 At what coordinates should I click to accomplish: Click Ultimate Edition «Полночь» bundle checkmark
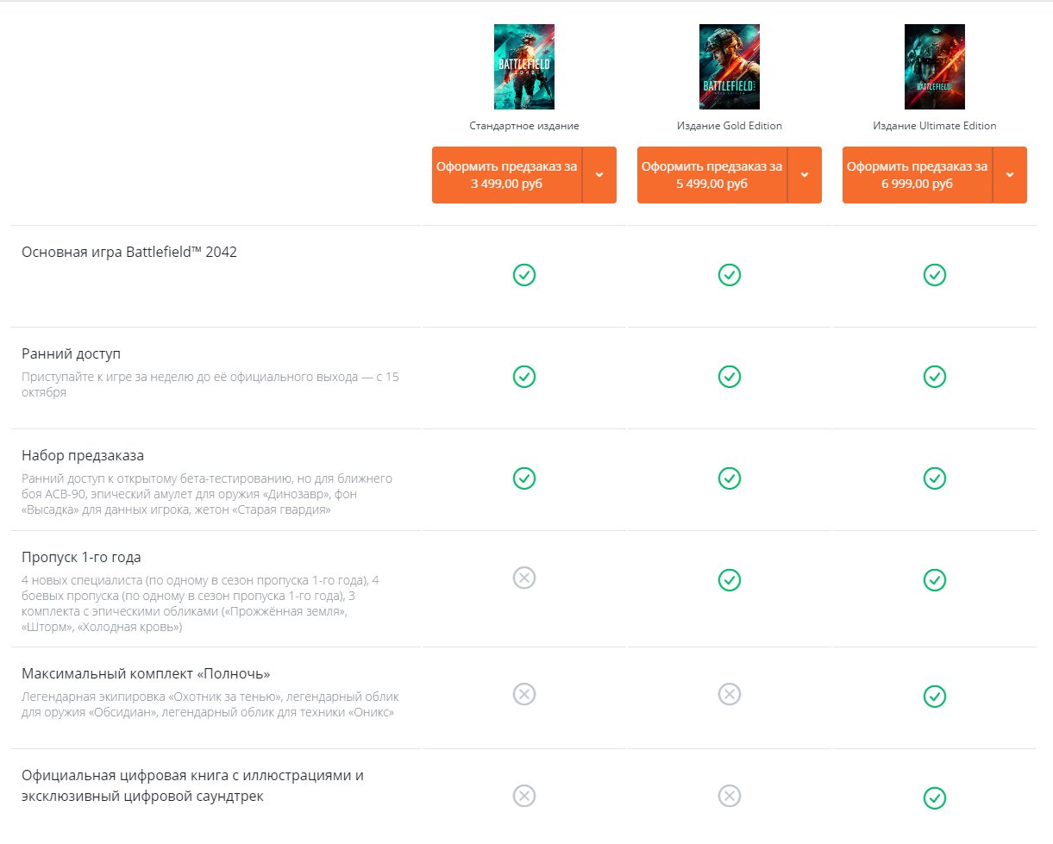pos(935,696)
